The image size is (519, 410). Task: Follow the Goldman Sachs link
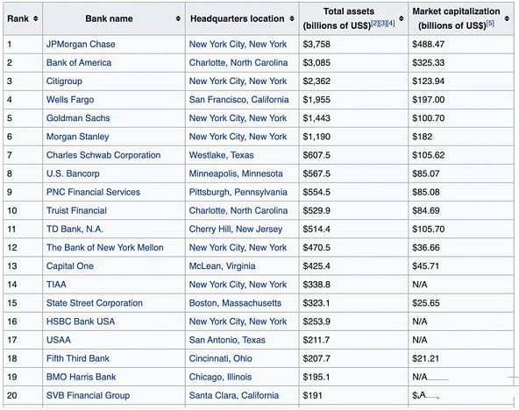78,118
